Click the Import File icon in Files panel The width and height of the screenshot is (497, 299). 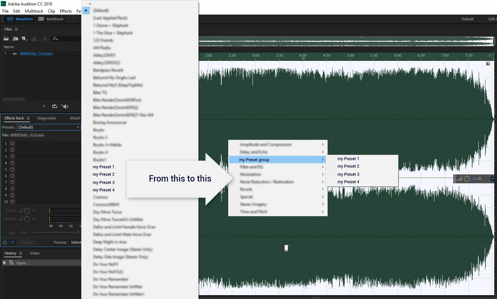[x=15, y=39]
